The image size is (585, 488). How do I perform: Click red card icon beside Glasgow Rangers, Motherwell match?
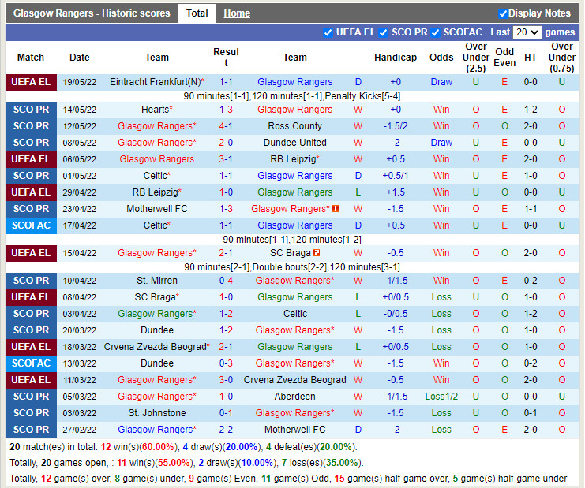pos(336,209)
